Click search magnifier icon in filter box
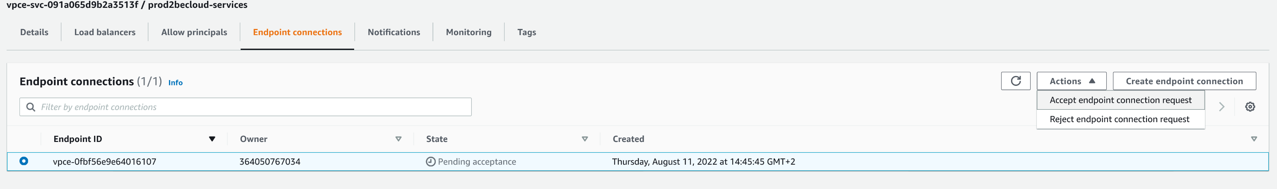The width and height of the screenshot is (1277, 189). [x=31, y=107]
